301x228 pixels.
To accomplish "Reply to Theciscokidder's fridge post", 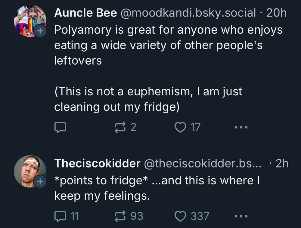I will pyautogui.click(x=60, y=216).
